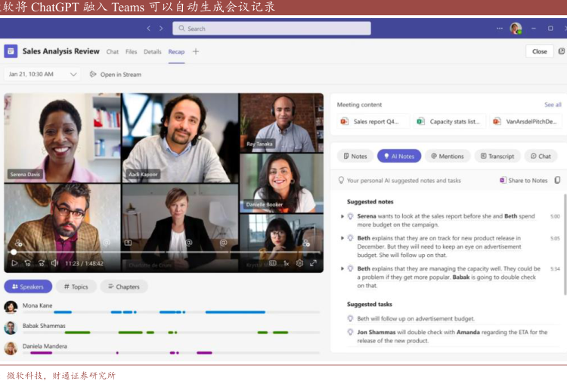The image size is (567, 381).
Task: Click the leave marker near timeline end
Action: coord(306,243)
